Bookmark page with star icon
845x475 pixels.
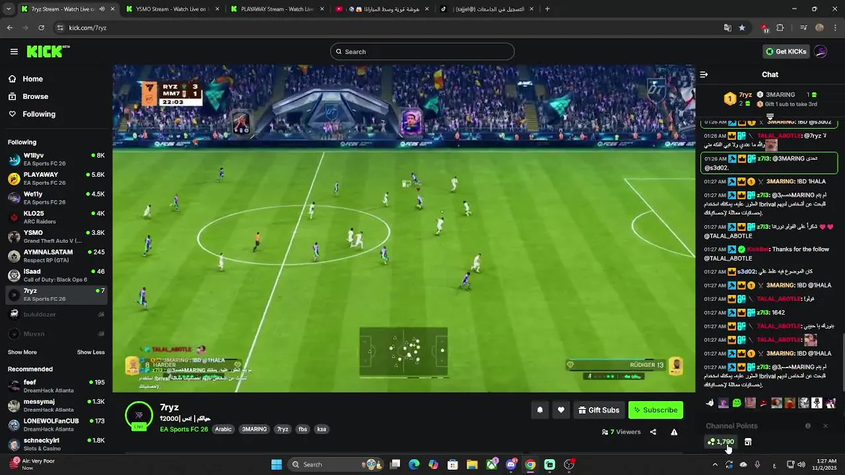(742, 28)
